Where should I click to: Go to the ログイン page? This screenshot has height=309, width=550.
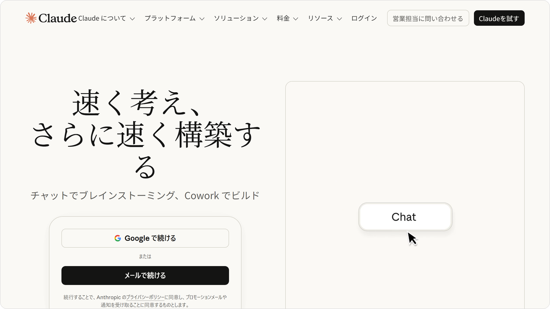pyautogui.click(x=364, y=18)
